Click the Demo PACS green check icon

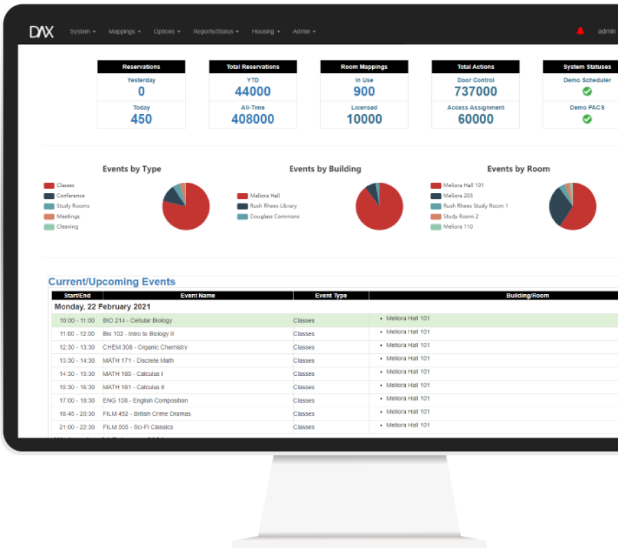587,119
